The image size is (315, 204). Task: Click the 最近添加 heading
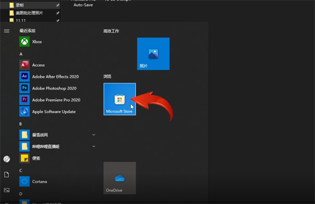tap(27, 31)
